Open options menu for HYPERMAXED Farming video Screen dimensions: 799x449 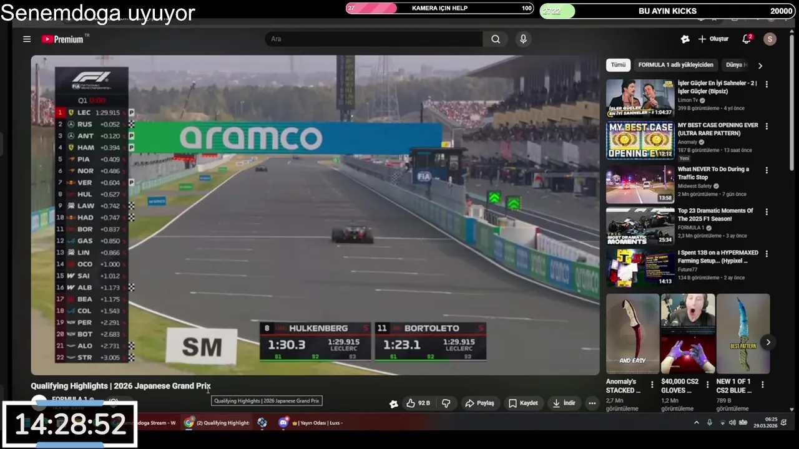[767, 254]
